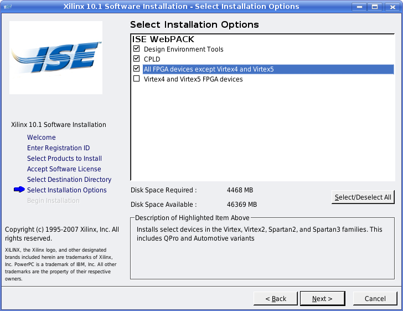Click the ISE logo image
The image size is (403, 311).
point(56,58)
